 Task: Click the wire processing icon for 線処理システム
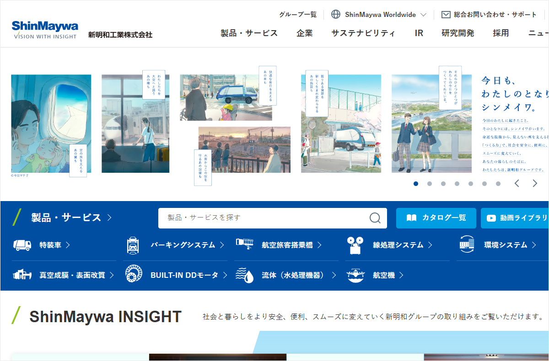[x=355, y=245]
